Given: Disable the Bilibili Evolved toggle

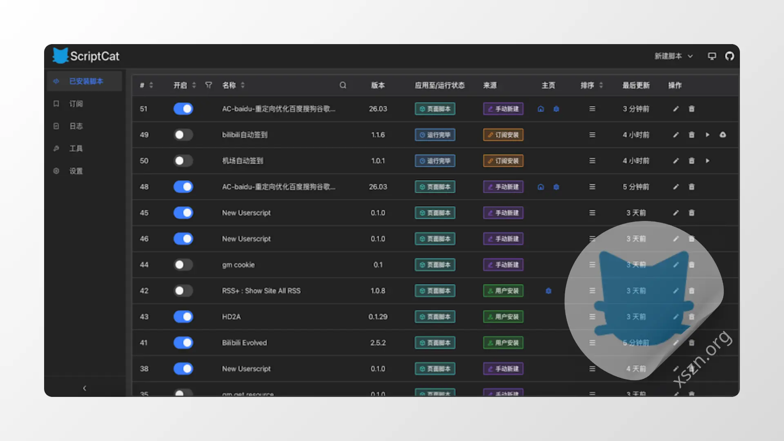Looking at the screenshot, I should tap(183, 343).
